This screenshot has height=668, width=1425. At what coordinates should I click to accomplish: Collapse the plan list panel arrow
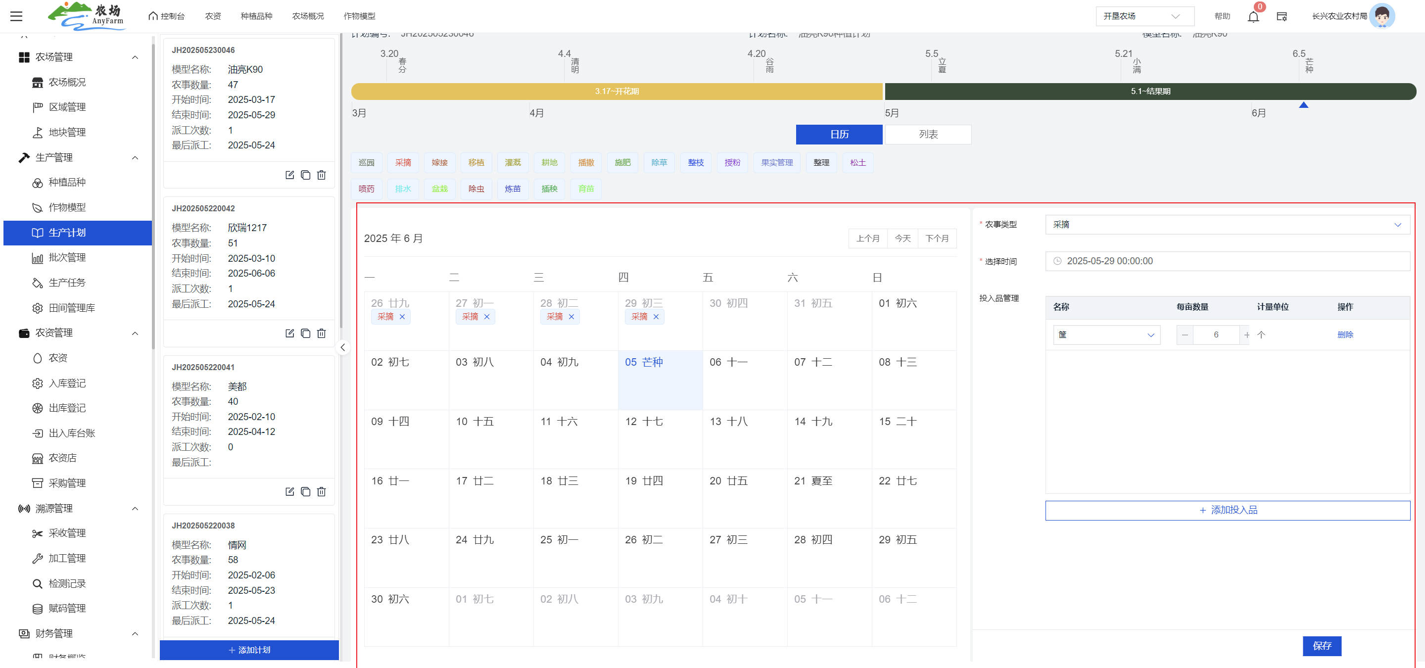(x=343, y=347)
